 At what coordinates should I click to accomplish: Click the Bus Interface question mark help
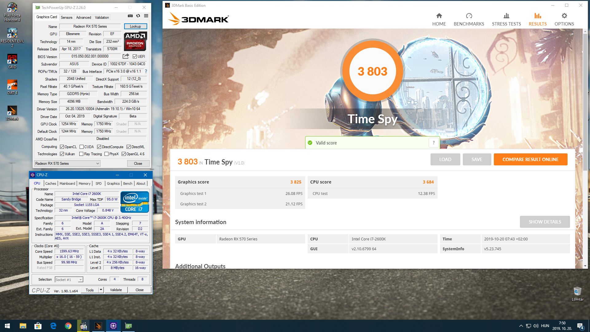(146, 71)
